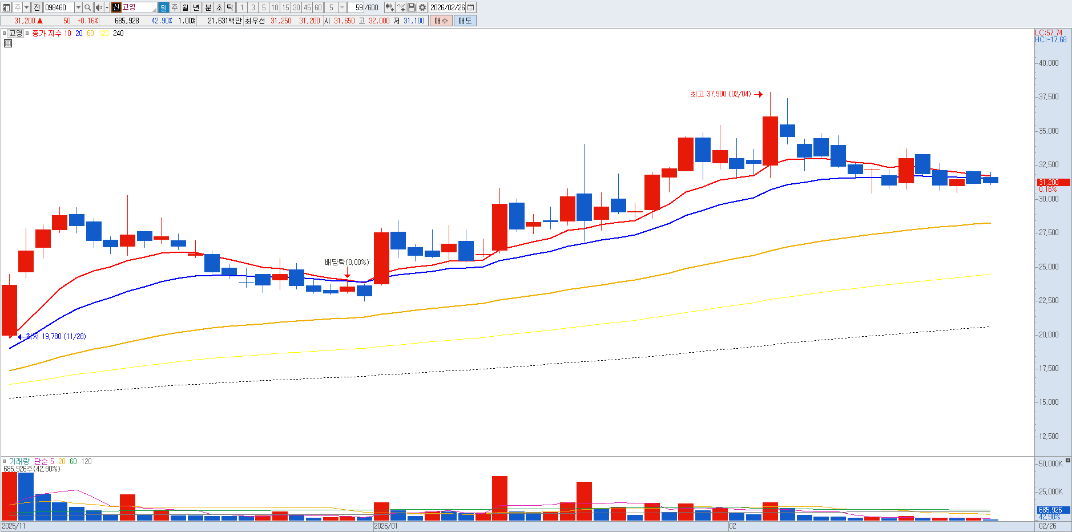This screenshot has width=1072, height=532.
Task: Click the add indicator candlestick icon
Action: pyautogui.click(x=389, y=7)
